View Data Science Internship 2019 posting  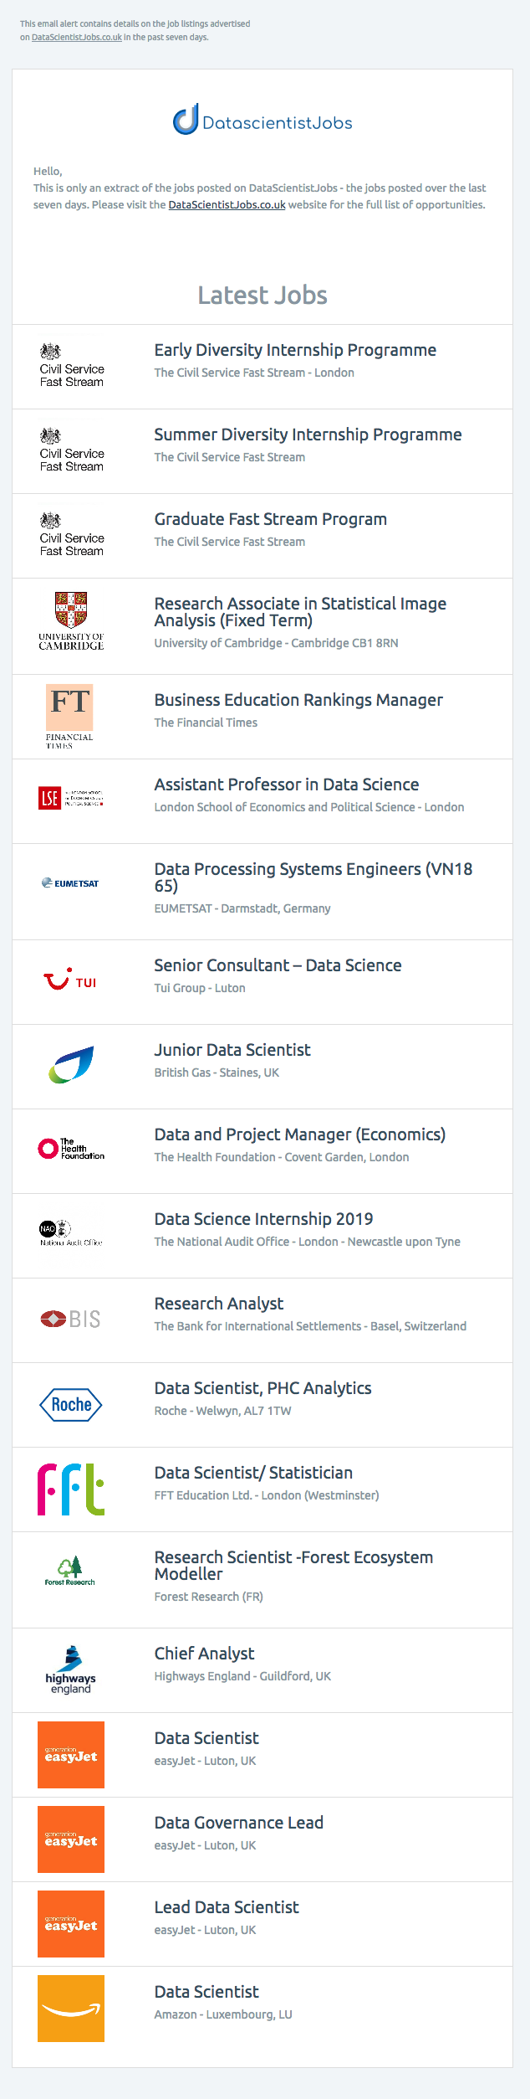click(x=263, y=1219)
